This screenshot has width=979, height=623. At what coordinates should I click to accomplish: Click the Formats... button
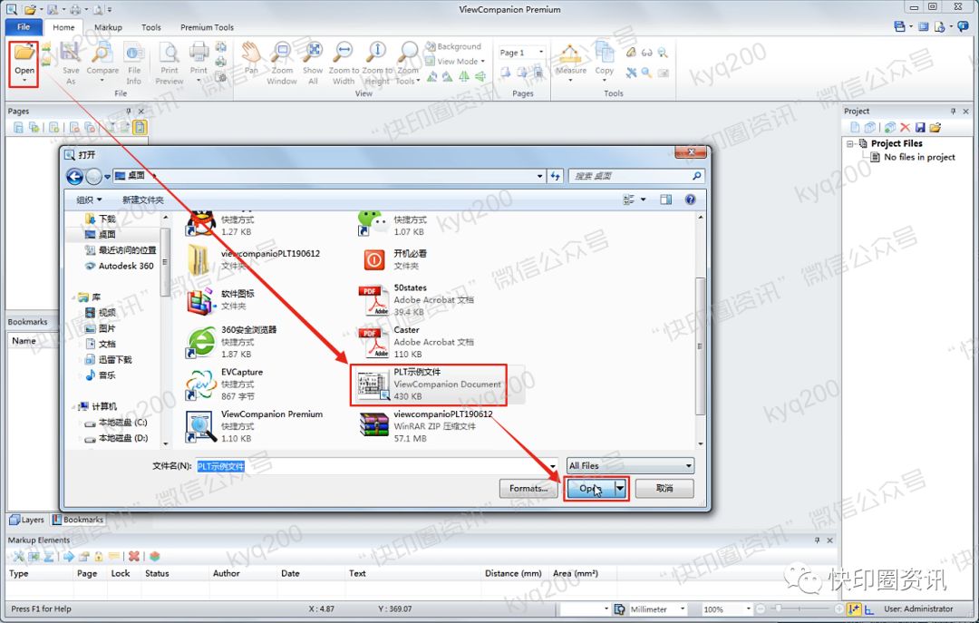tap(528, 488)
